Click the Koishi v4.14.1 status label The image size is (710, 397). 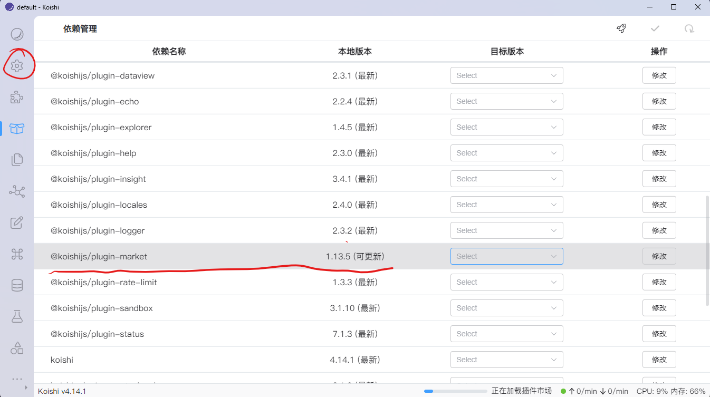pos(62,391)
